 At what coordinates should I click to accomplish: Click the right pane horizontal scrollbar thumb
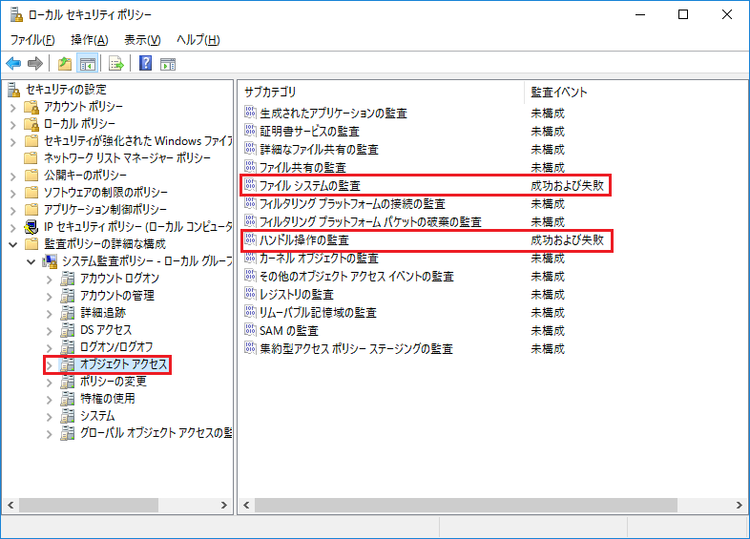click(x=466, y=505)
